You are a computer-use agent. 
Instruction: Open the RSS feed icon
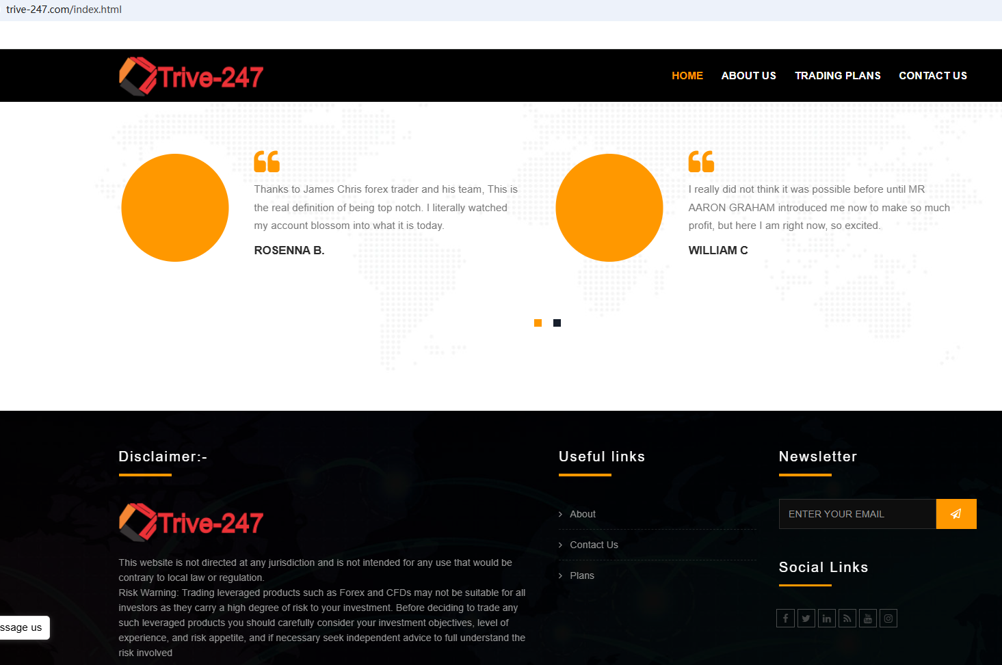tap(847, 619)
